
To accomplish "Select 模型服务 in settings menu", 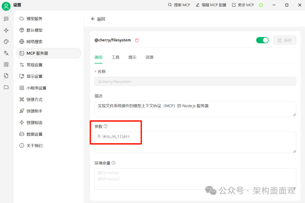I will coord(34,19).
